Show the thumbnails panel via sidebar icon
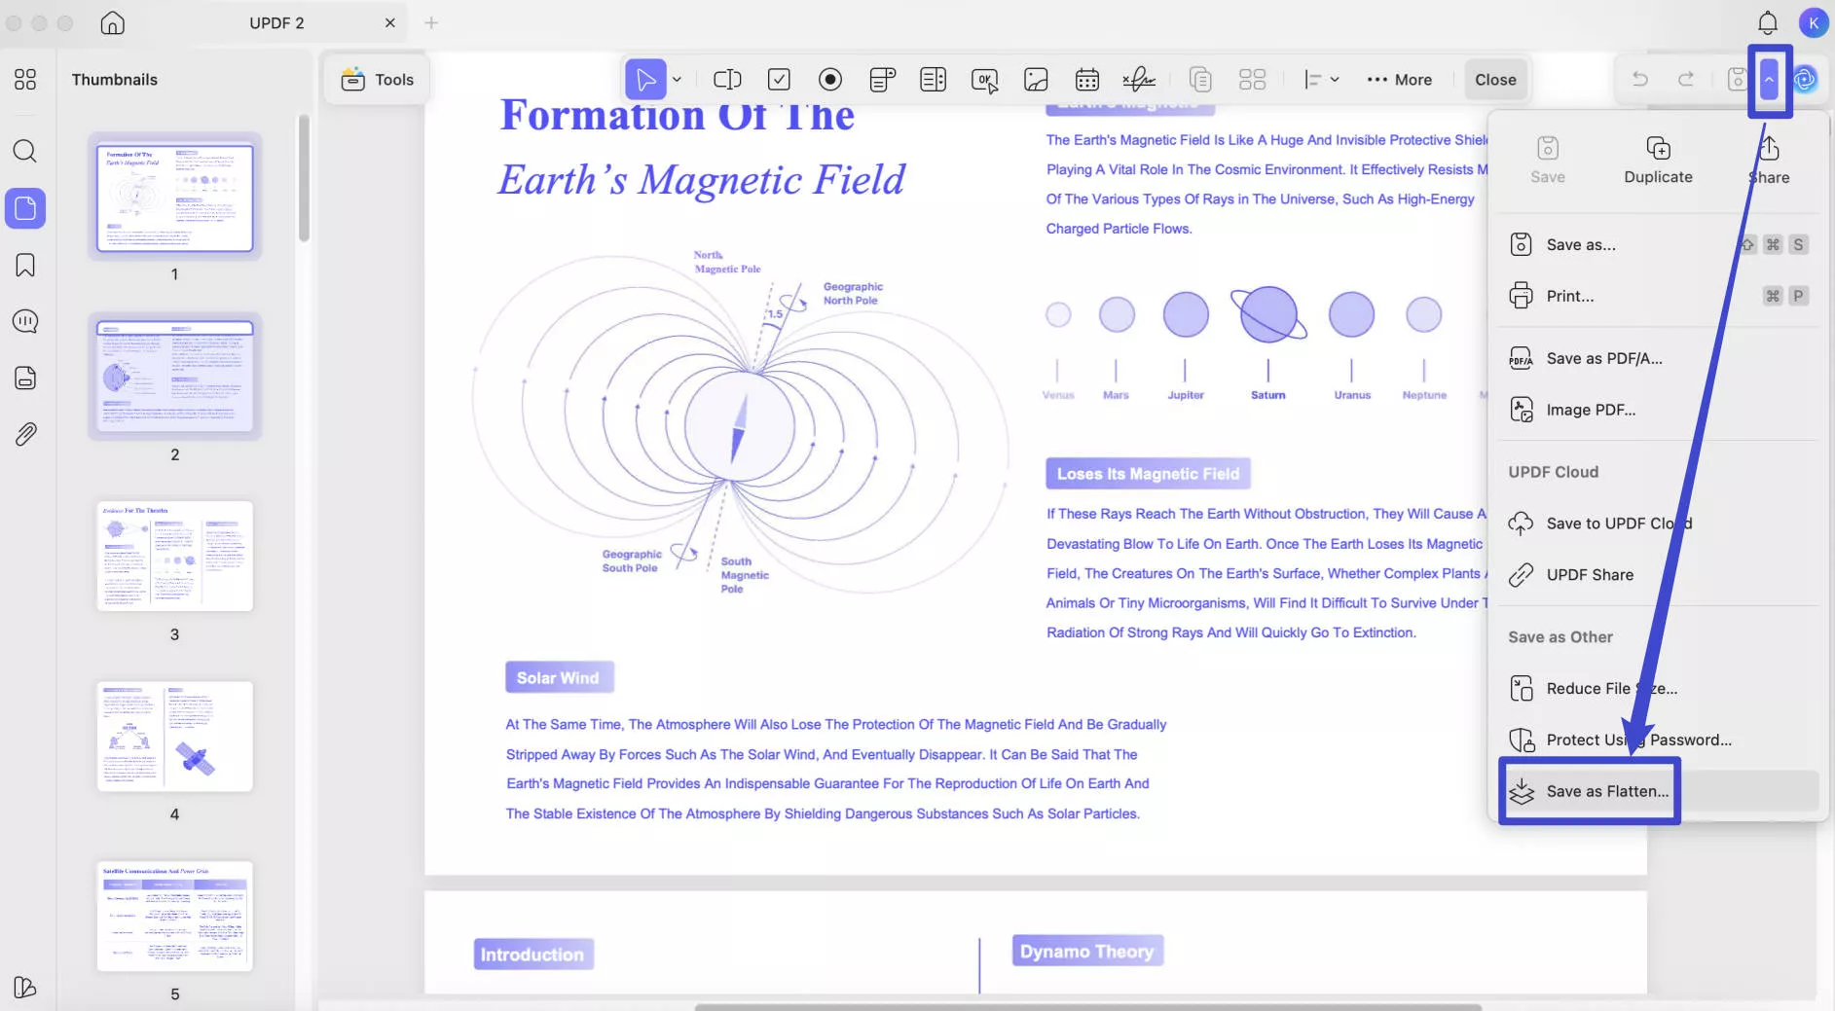Image resolution: width=1835 pixels, height=1011 pixels. (25, 208)
